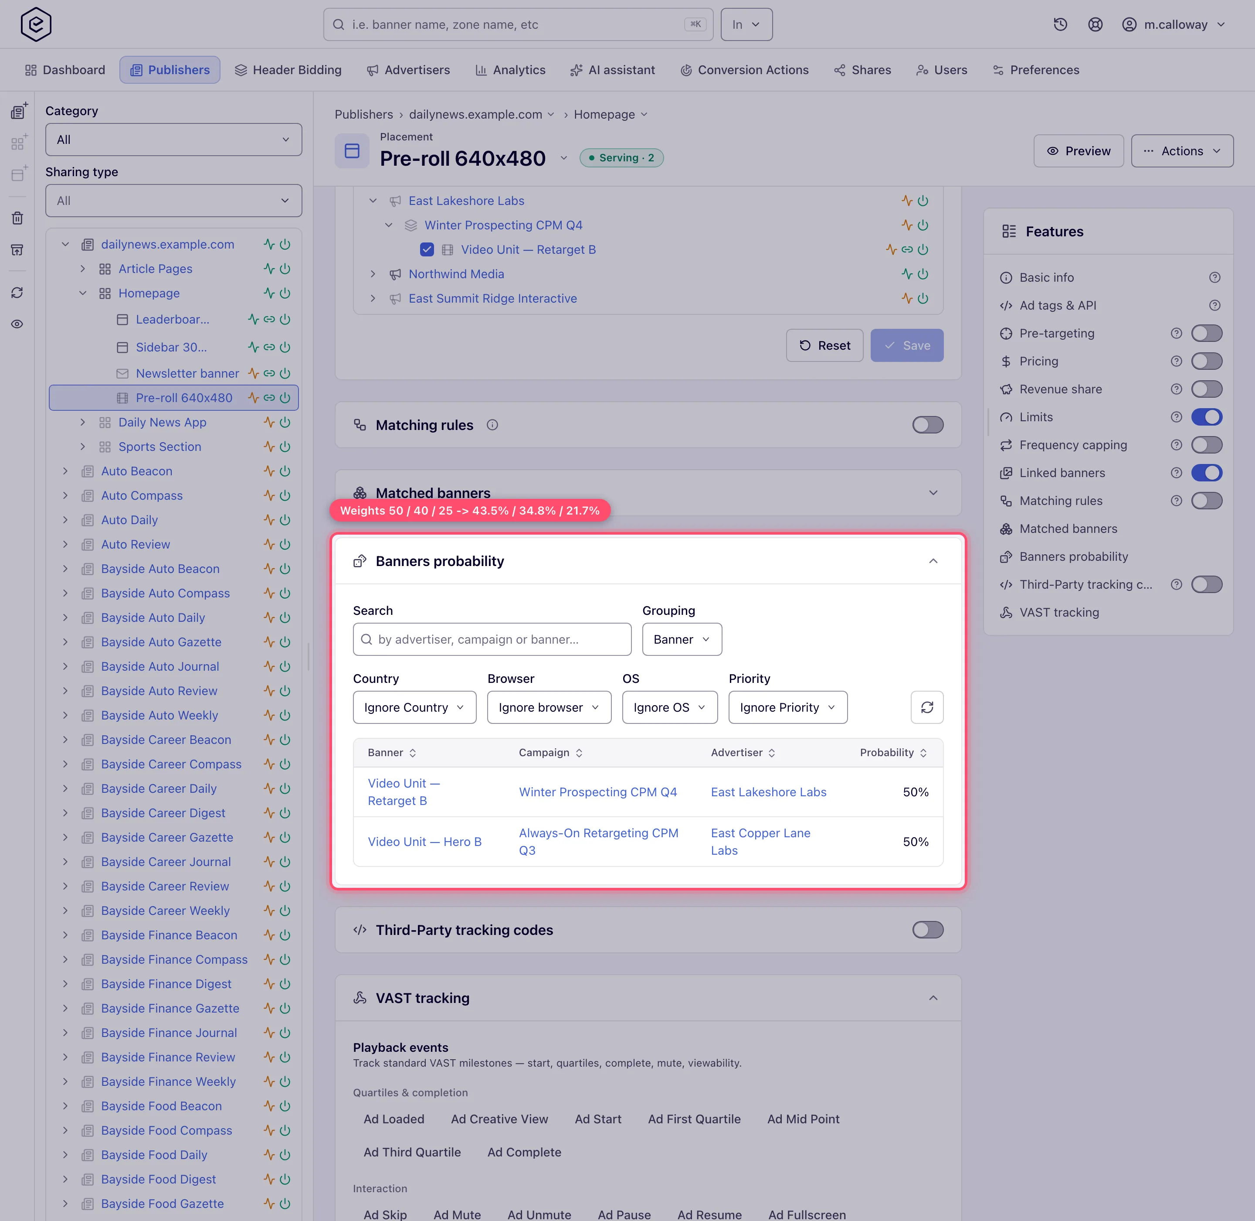Disable Linked banners feature toggle

click(1206, 473)
